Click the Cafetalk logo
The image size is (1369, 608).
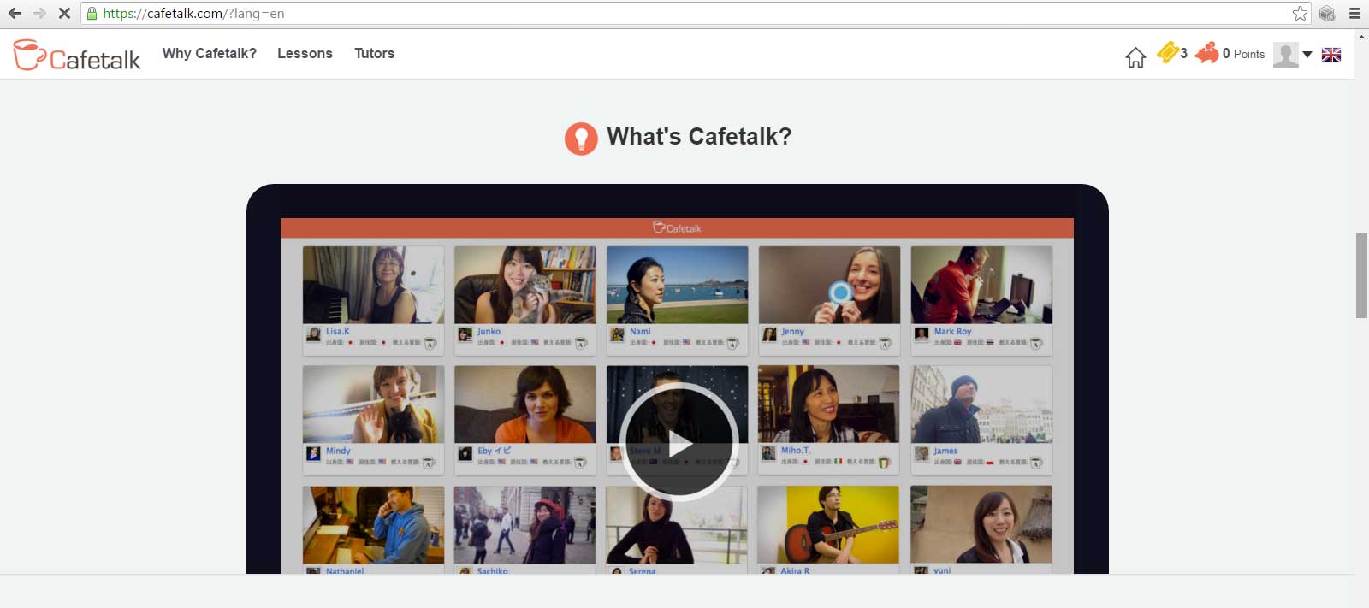tap(77, 55)
